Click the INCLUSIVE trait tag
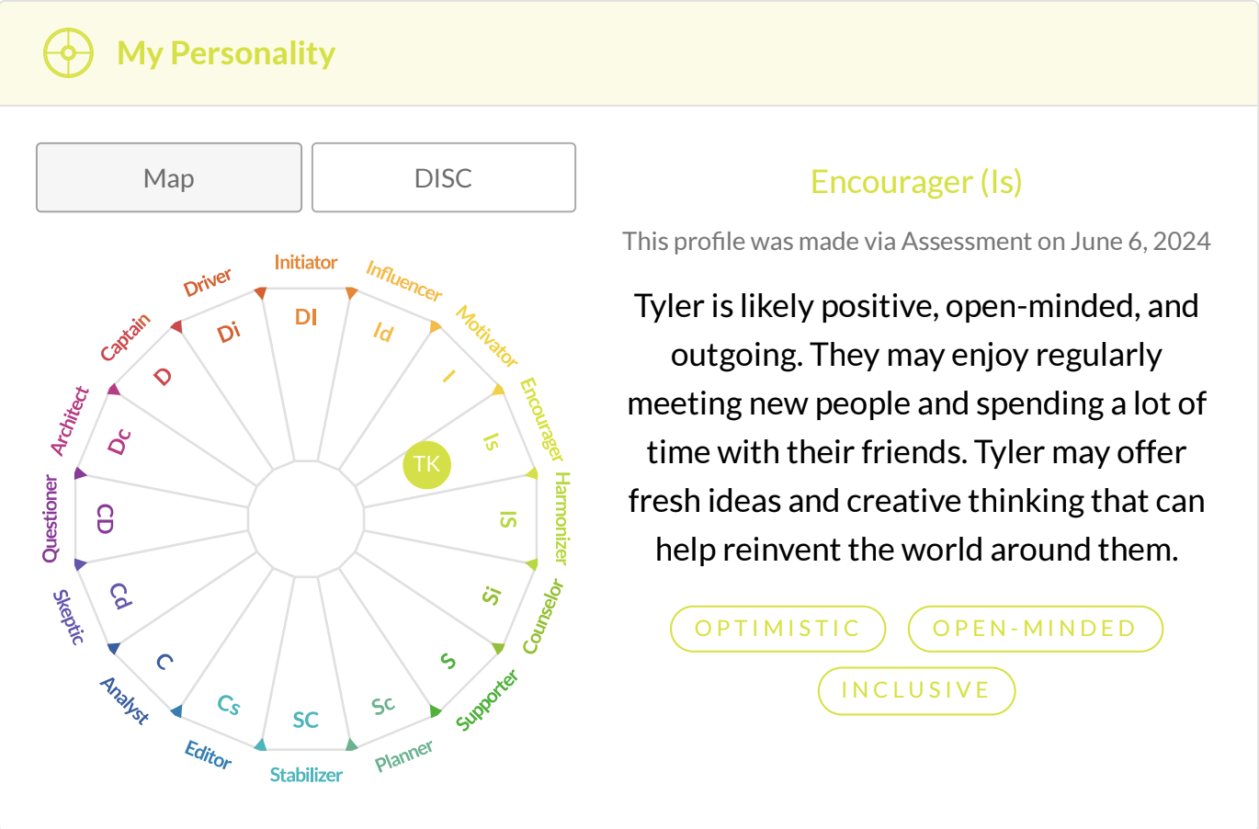 click(916, 690)
